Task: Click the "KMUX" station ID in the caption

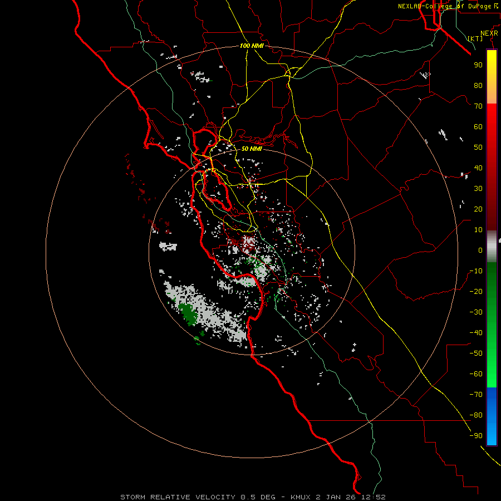Action: [301, 497]
